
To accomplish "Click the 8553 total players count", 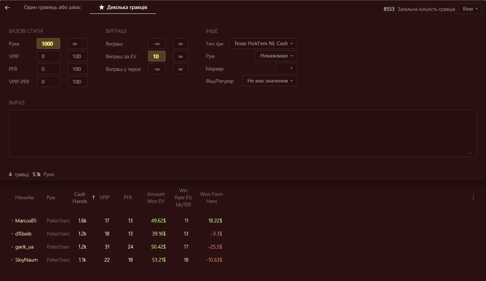I will coord(389,9).
